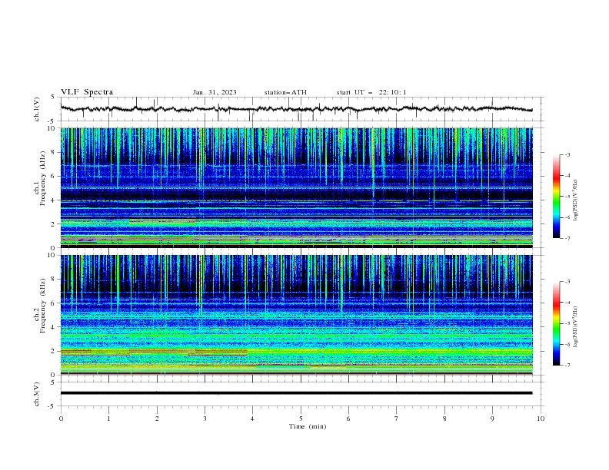The width and height of the screenshot is (609, 470).
Task: Click time axis tick label "2"
Action: (157, 419)
